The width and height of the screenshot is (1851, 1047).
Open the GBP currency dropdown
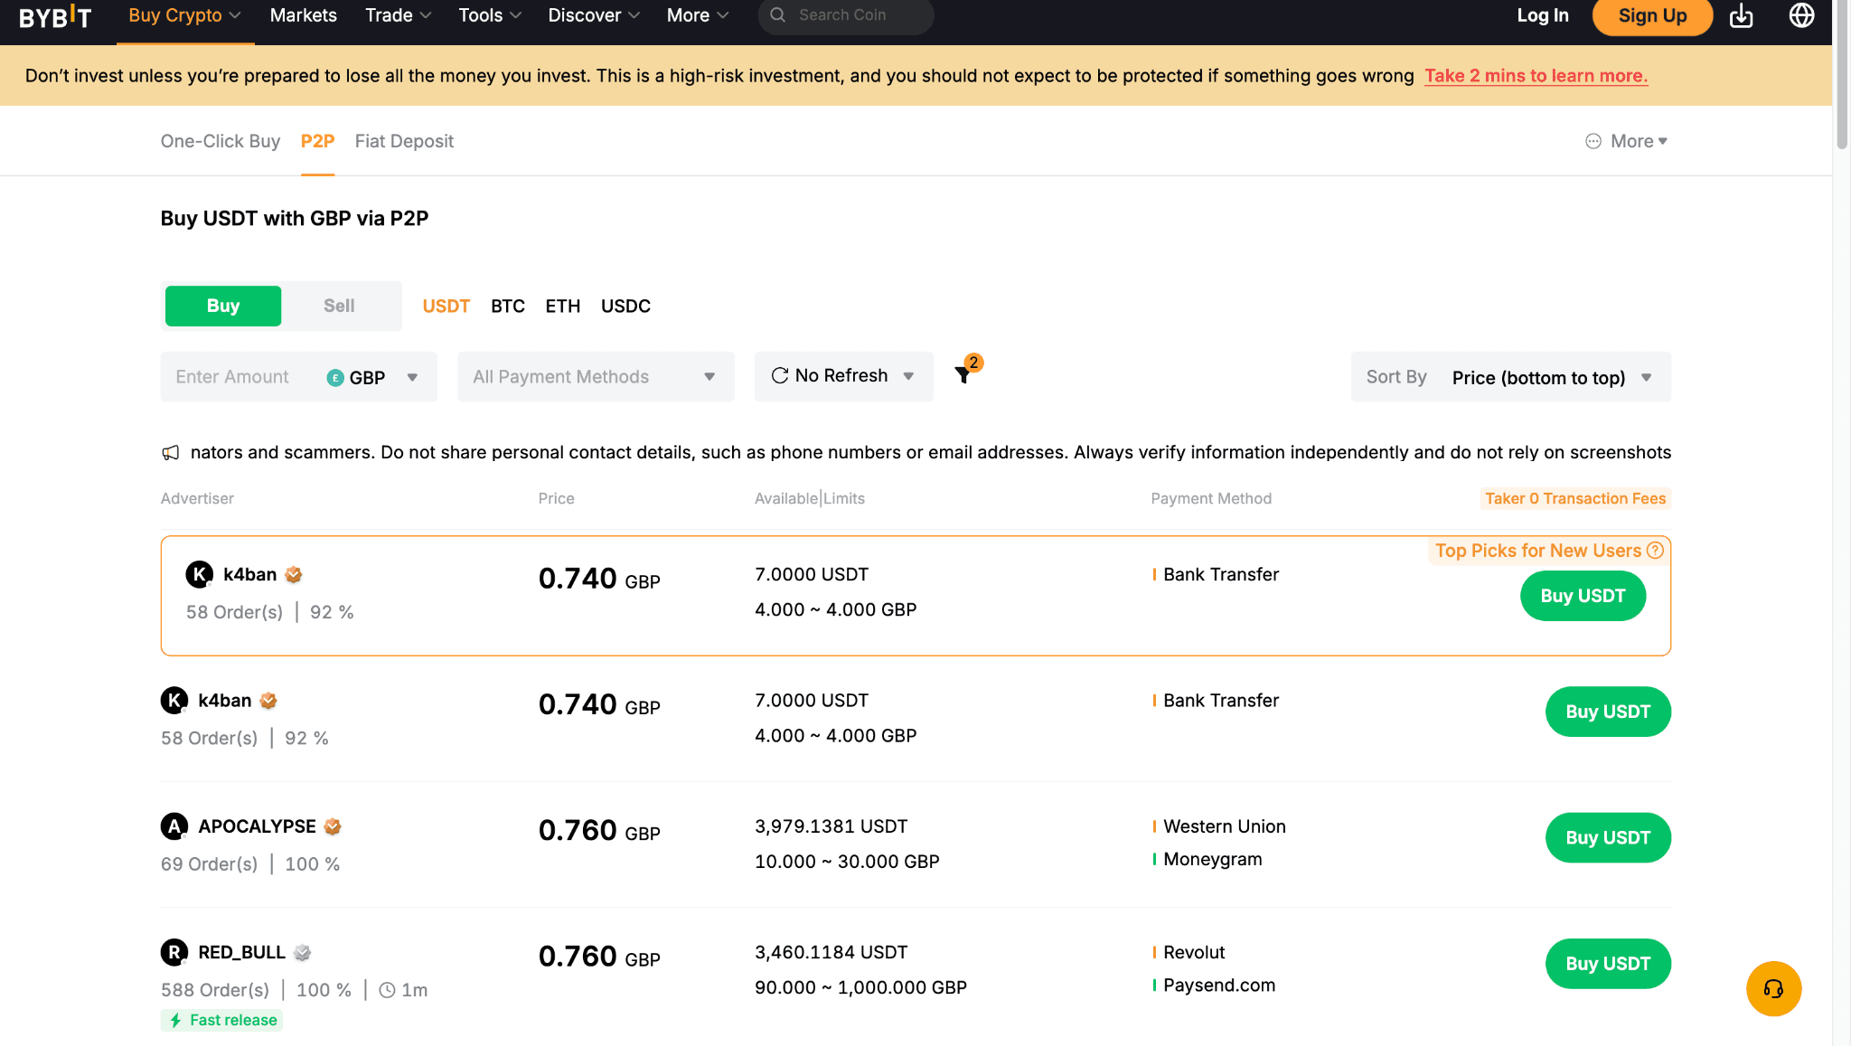pos(372,377)
